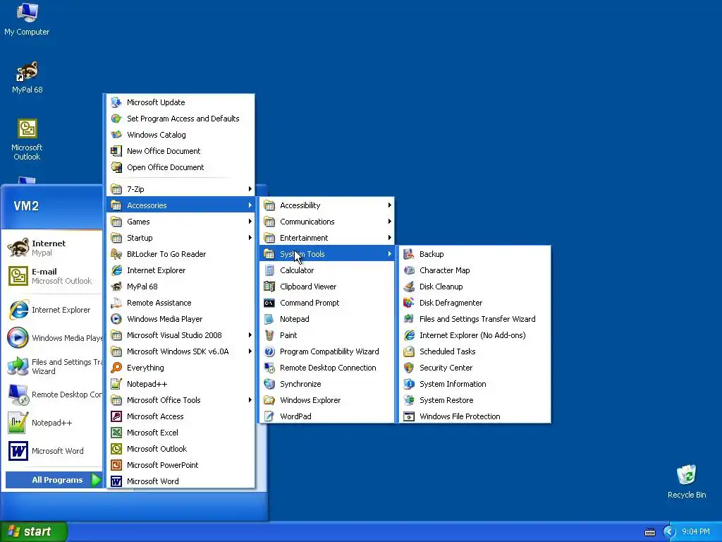Launch Microsoft Access icon
The height and width of the screenshot is (542, 722).
tap(116, 416)
